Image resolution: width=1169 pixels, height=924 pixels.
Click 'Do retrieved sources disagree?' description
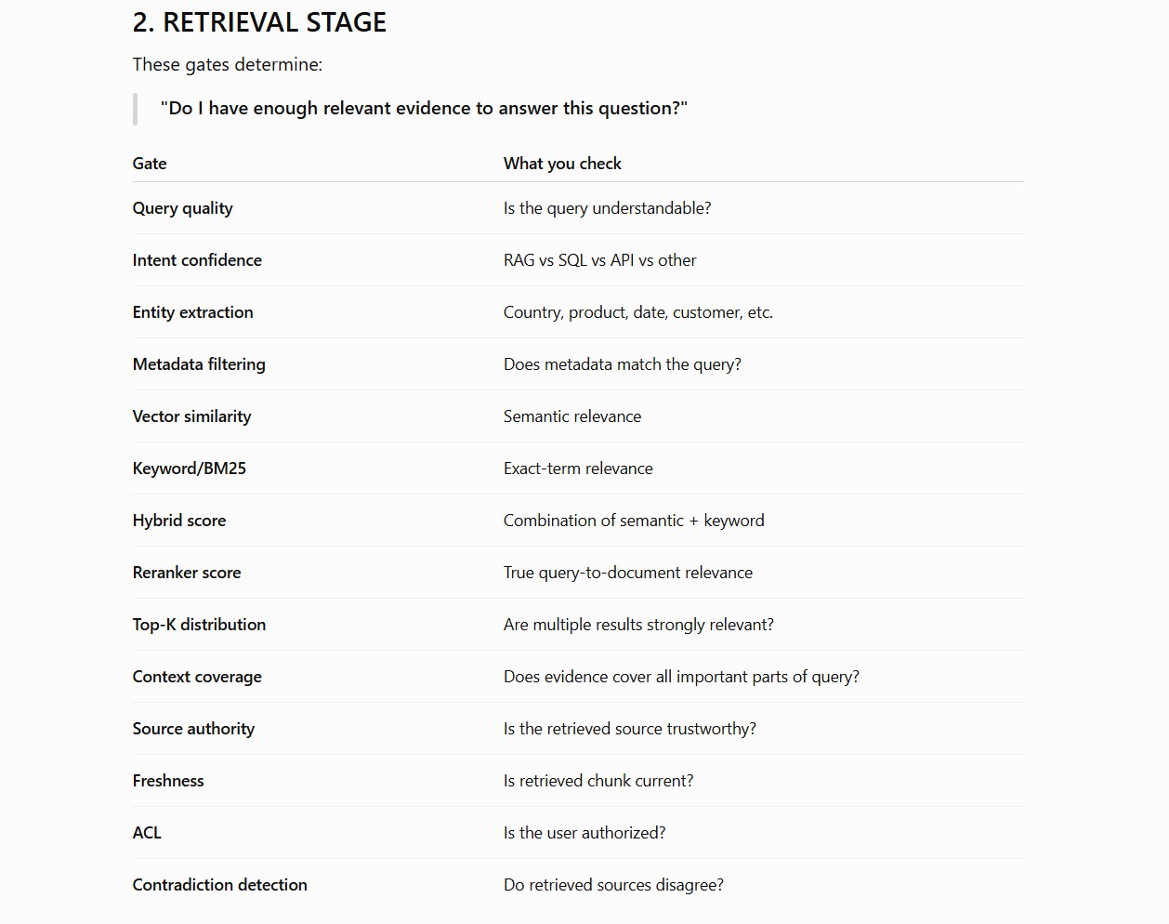point(613,885)
